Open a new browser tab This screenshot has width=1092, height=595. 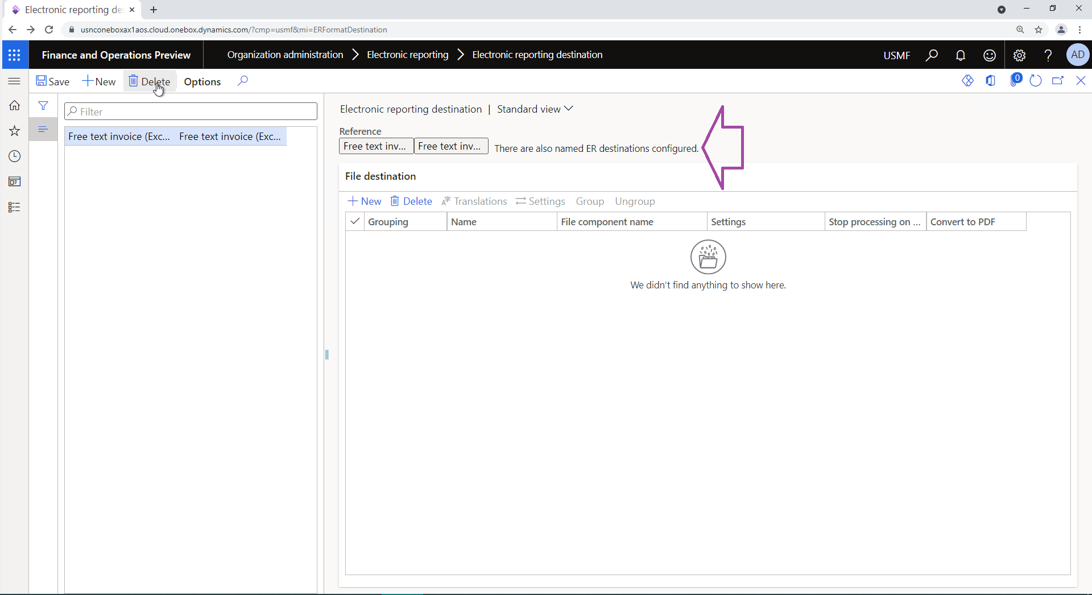point(154,10)
